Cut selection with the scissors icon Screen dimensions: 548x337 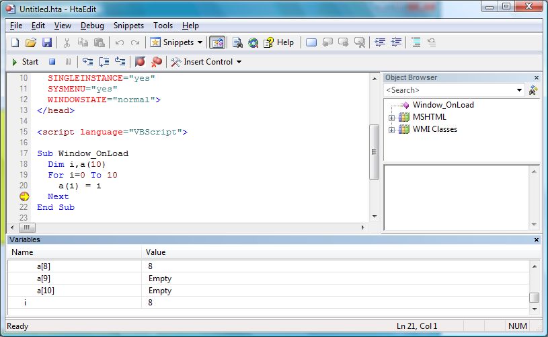67,42
